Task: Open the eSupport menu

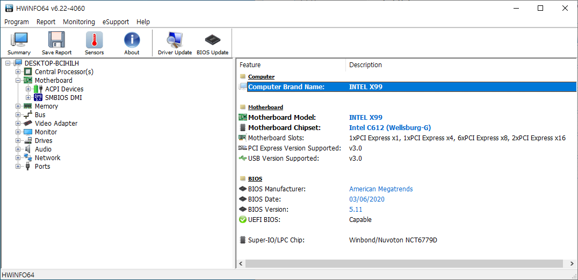Action: [x=115, y=21]
